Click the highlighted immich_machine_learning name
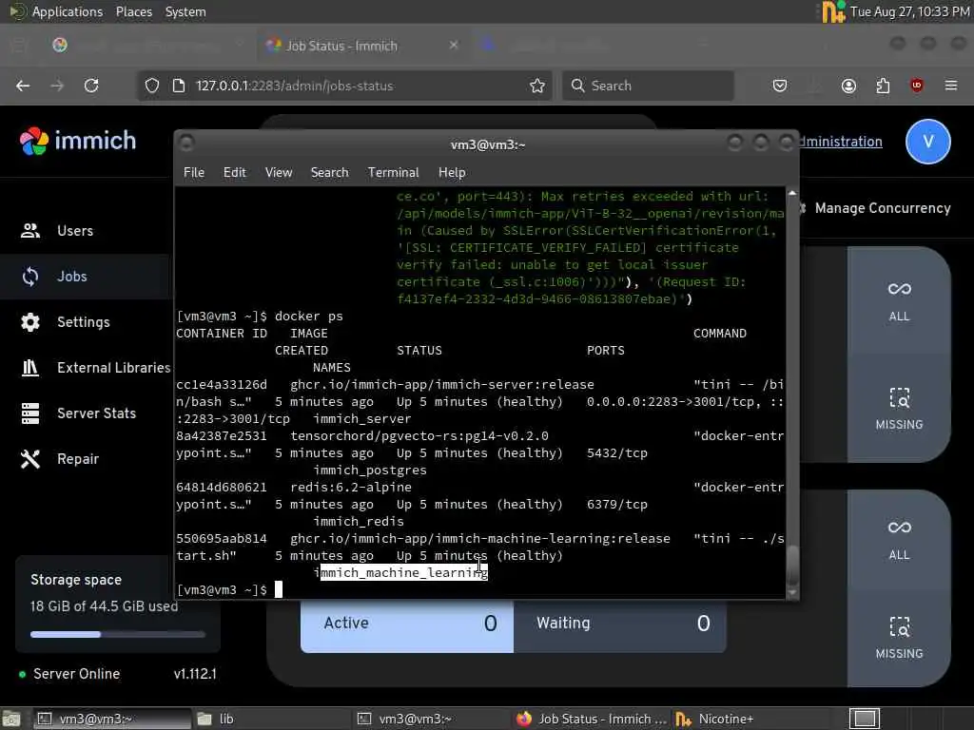 click(401, 572)
